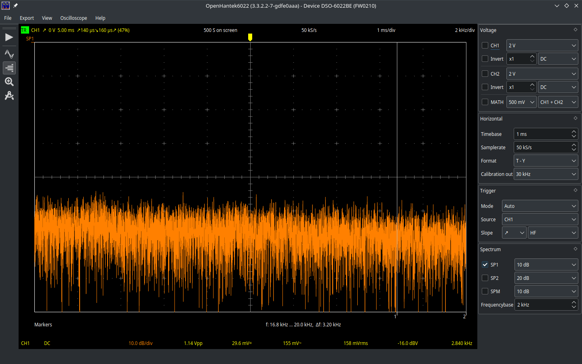Enable Invert for CH1
Screen dimensions: 582x364
coord(485,59)
